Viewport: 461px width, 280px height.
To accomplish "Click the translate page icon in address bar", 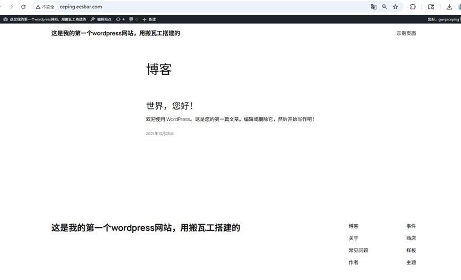I will (x=374, y=7).
